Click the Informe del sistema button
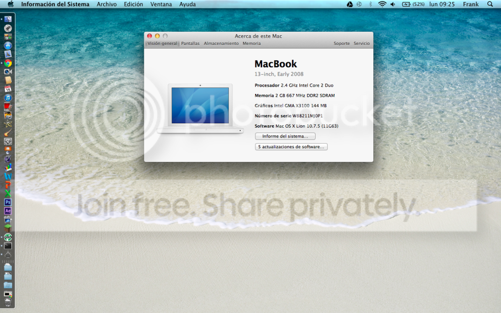 pyautogui.click(x=285, y=136)
